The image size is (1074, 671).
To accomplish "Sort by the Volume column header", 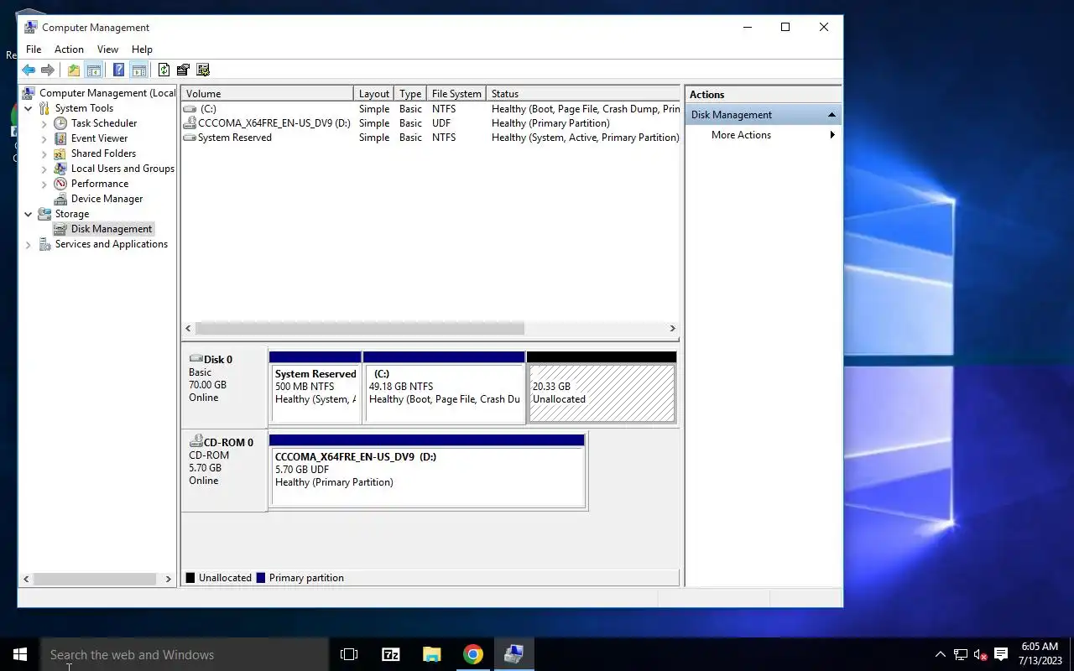I will [268, 94].
